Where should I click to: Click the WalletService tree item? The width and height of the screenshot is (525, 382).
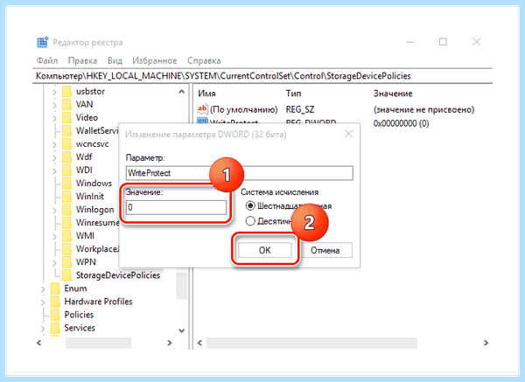point(97,131)
